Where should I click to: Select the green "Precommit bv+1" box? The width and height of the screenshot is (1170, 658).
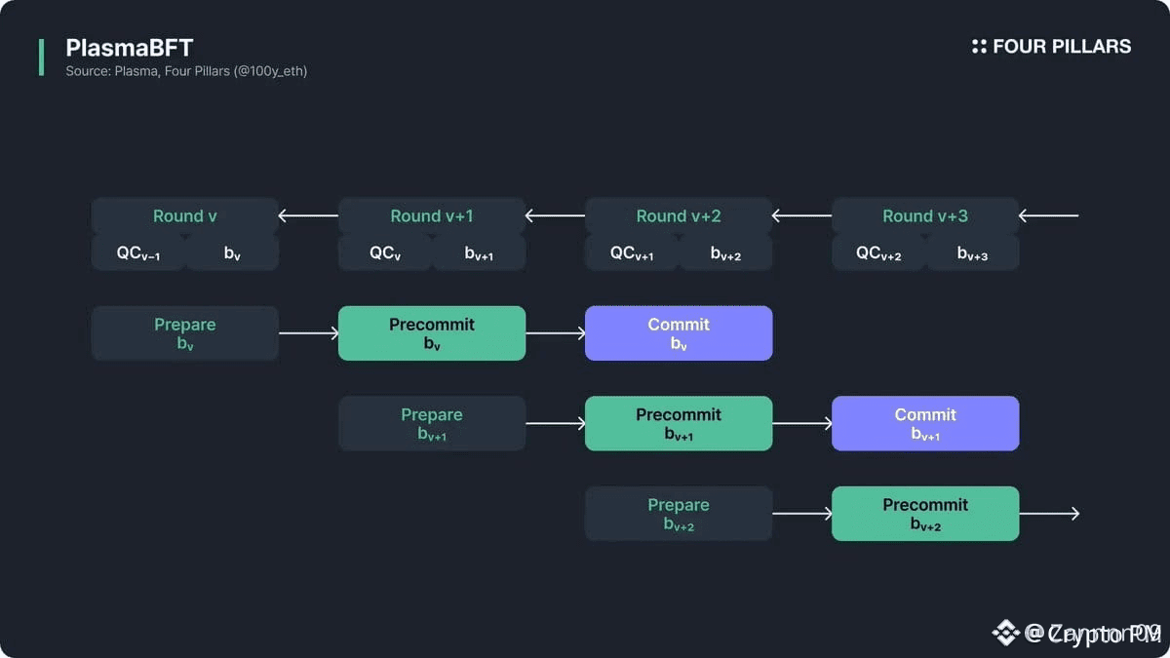coord(679,423)
